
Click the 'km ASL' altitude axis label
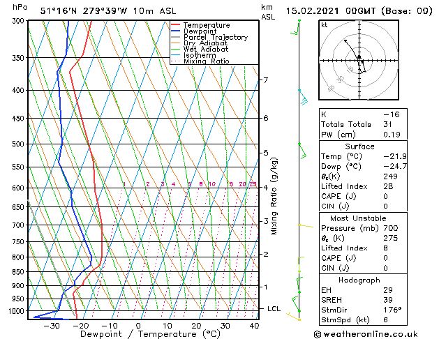(x=268, y=12)
